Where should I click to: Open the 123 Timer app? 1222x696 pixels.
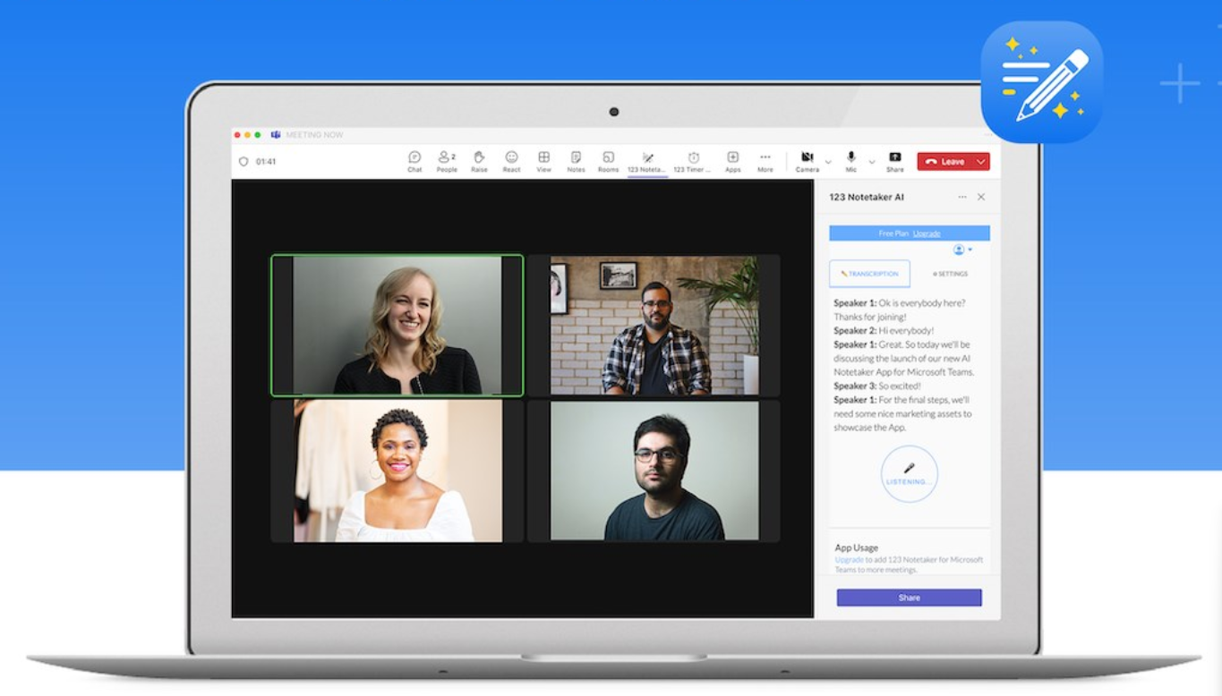coord(693,161)
